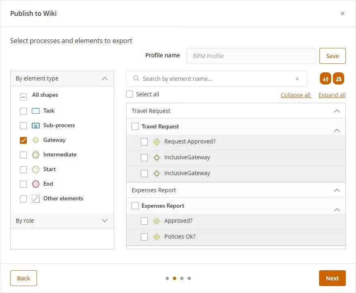Viewport: 356px width, 293px height.
Task: Enable the Start checkbox
Action: point(23,169)
